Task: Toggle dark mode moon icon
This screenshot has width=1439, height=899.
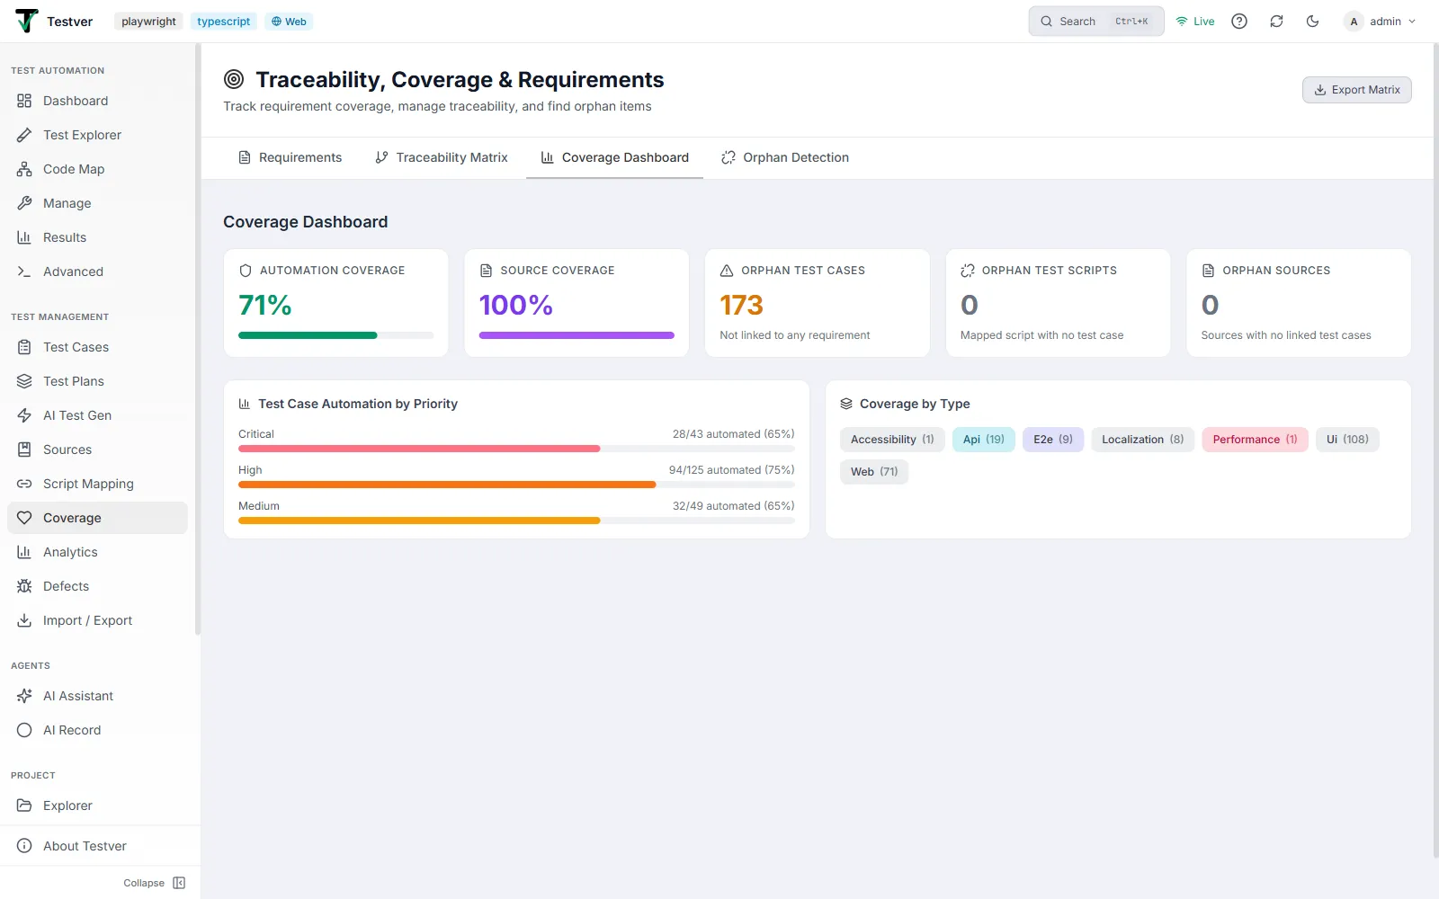Action: pos(1313,22)
